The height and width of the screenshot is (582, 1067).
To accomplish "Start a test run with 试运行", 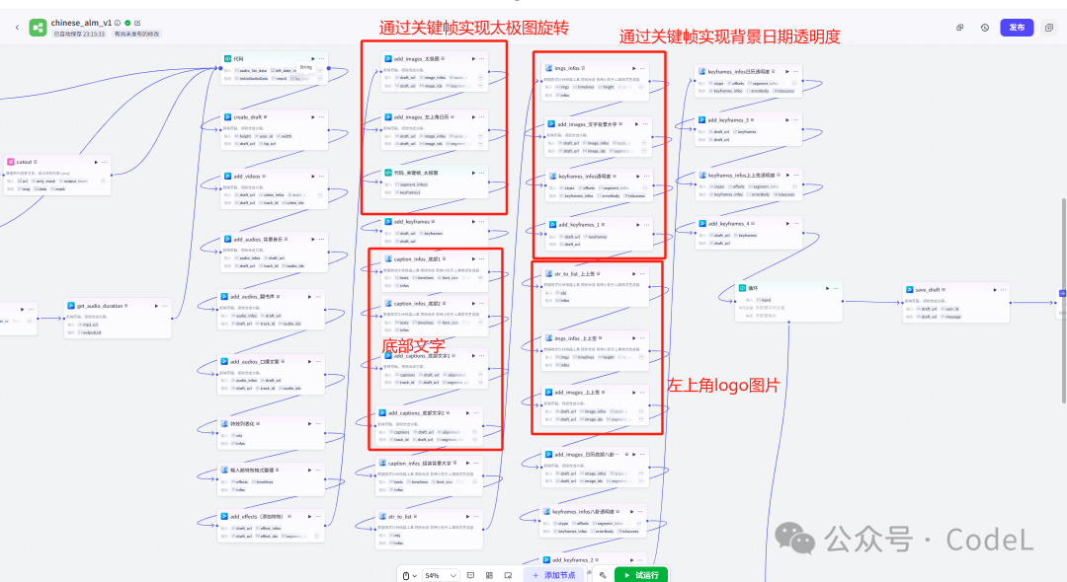I will (x=641, y=575).
